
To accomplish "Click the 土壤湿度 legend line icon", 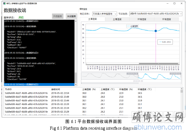I will (x=128, y=26).
